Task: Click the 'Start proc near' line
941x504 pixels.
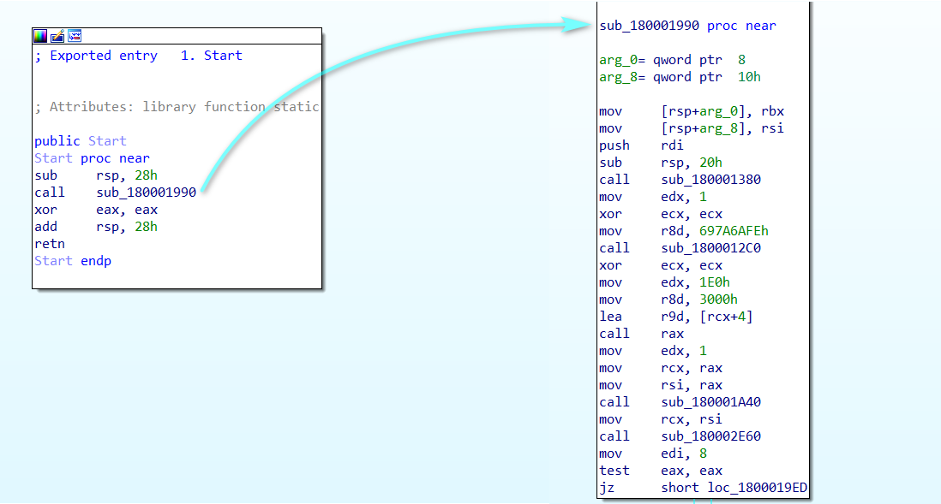Action: pos(92,158)
